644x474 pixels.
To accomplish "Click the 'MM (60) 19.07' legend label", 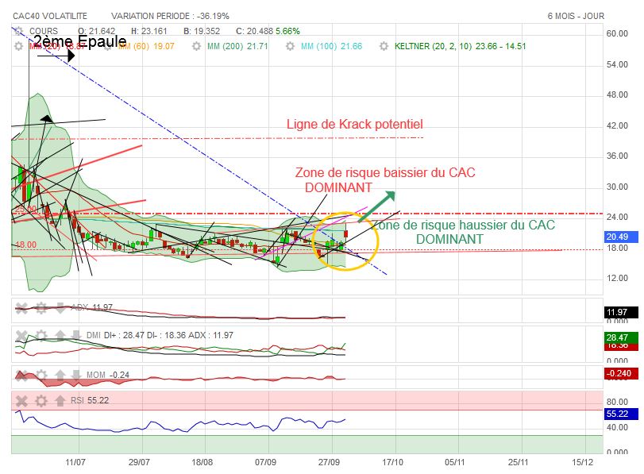I will (146, 46).
